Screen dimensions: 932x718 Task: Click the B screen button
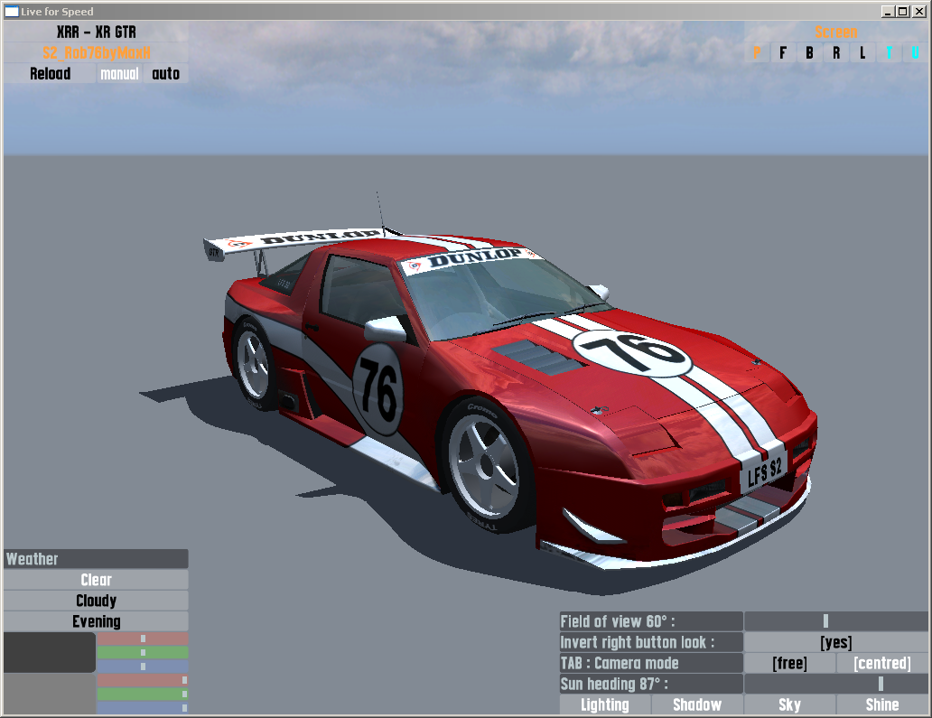(x=809, y=53)
